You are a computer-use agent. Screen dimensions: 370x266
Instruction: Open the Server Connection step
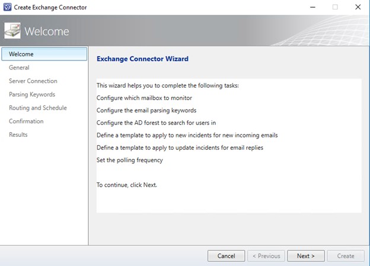coord(33,81)
